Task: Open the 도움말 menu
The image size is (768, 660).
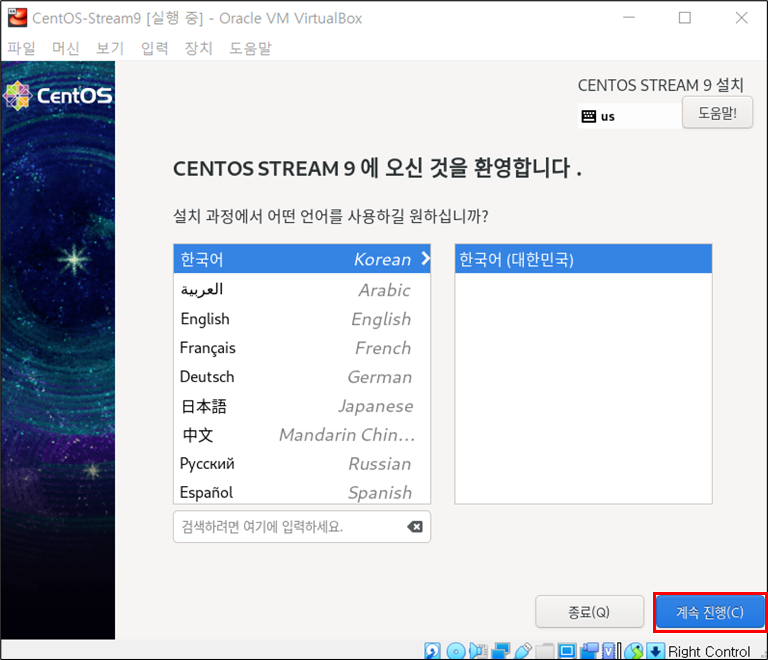Action: (x=251, y=48)
